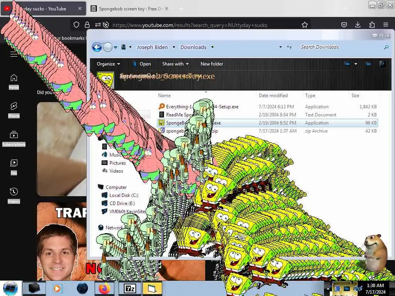Sort by the Type column header
The height and width of the screenshot is (296, 395).
click(x=310, y=96)
